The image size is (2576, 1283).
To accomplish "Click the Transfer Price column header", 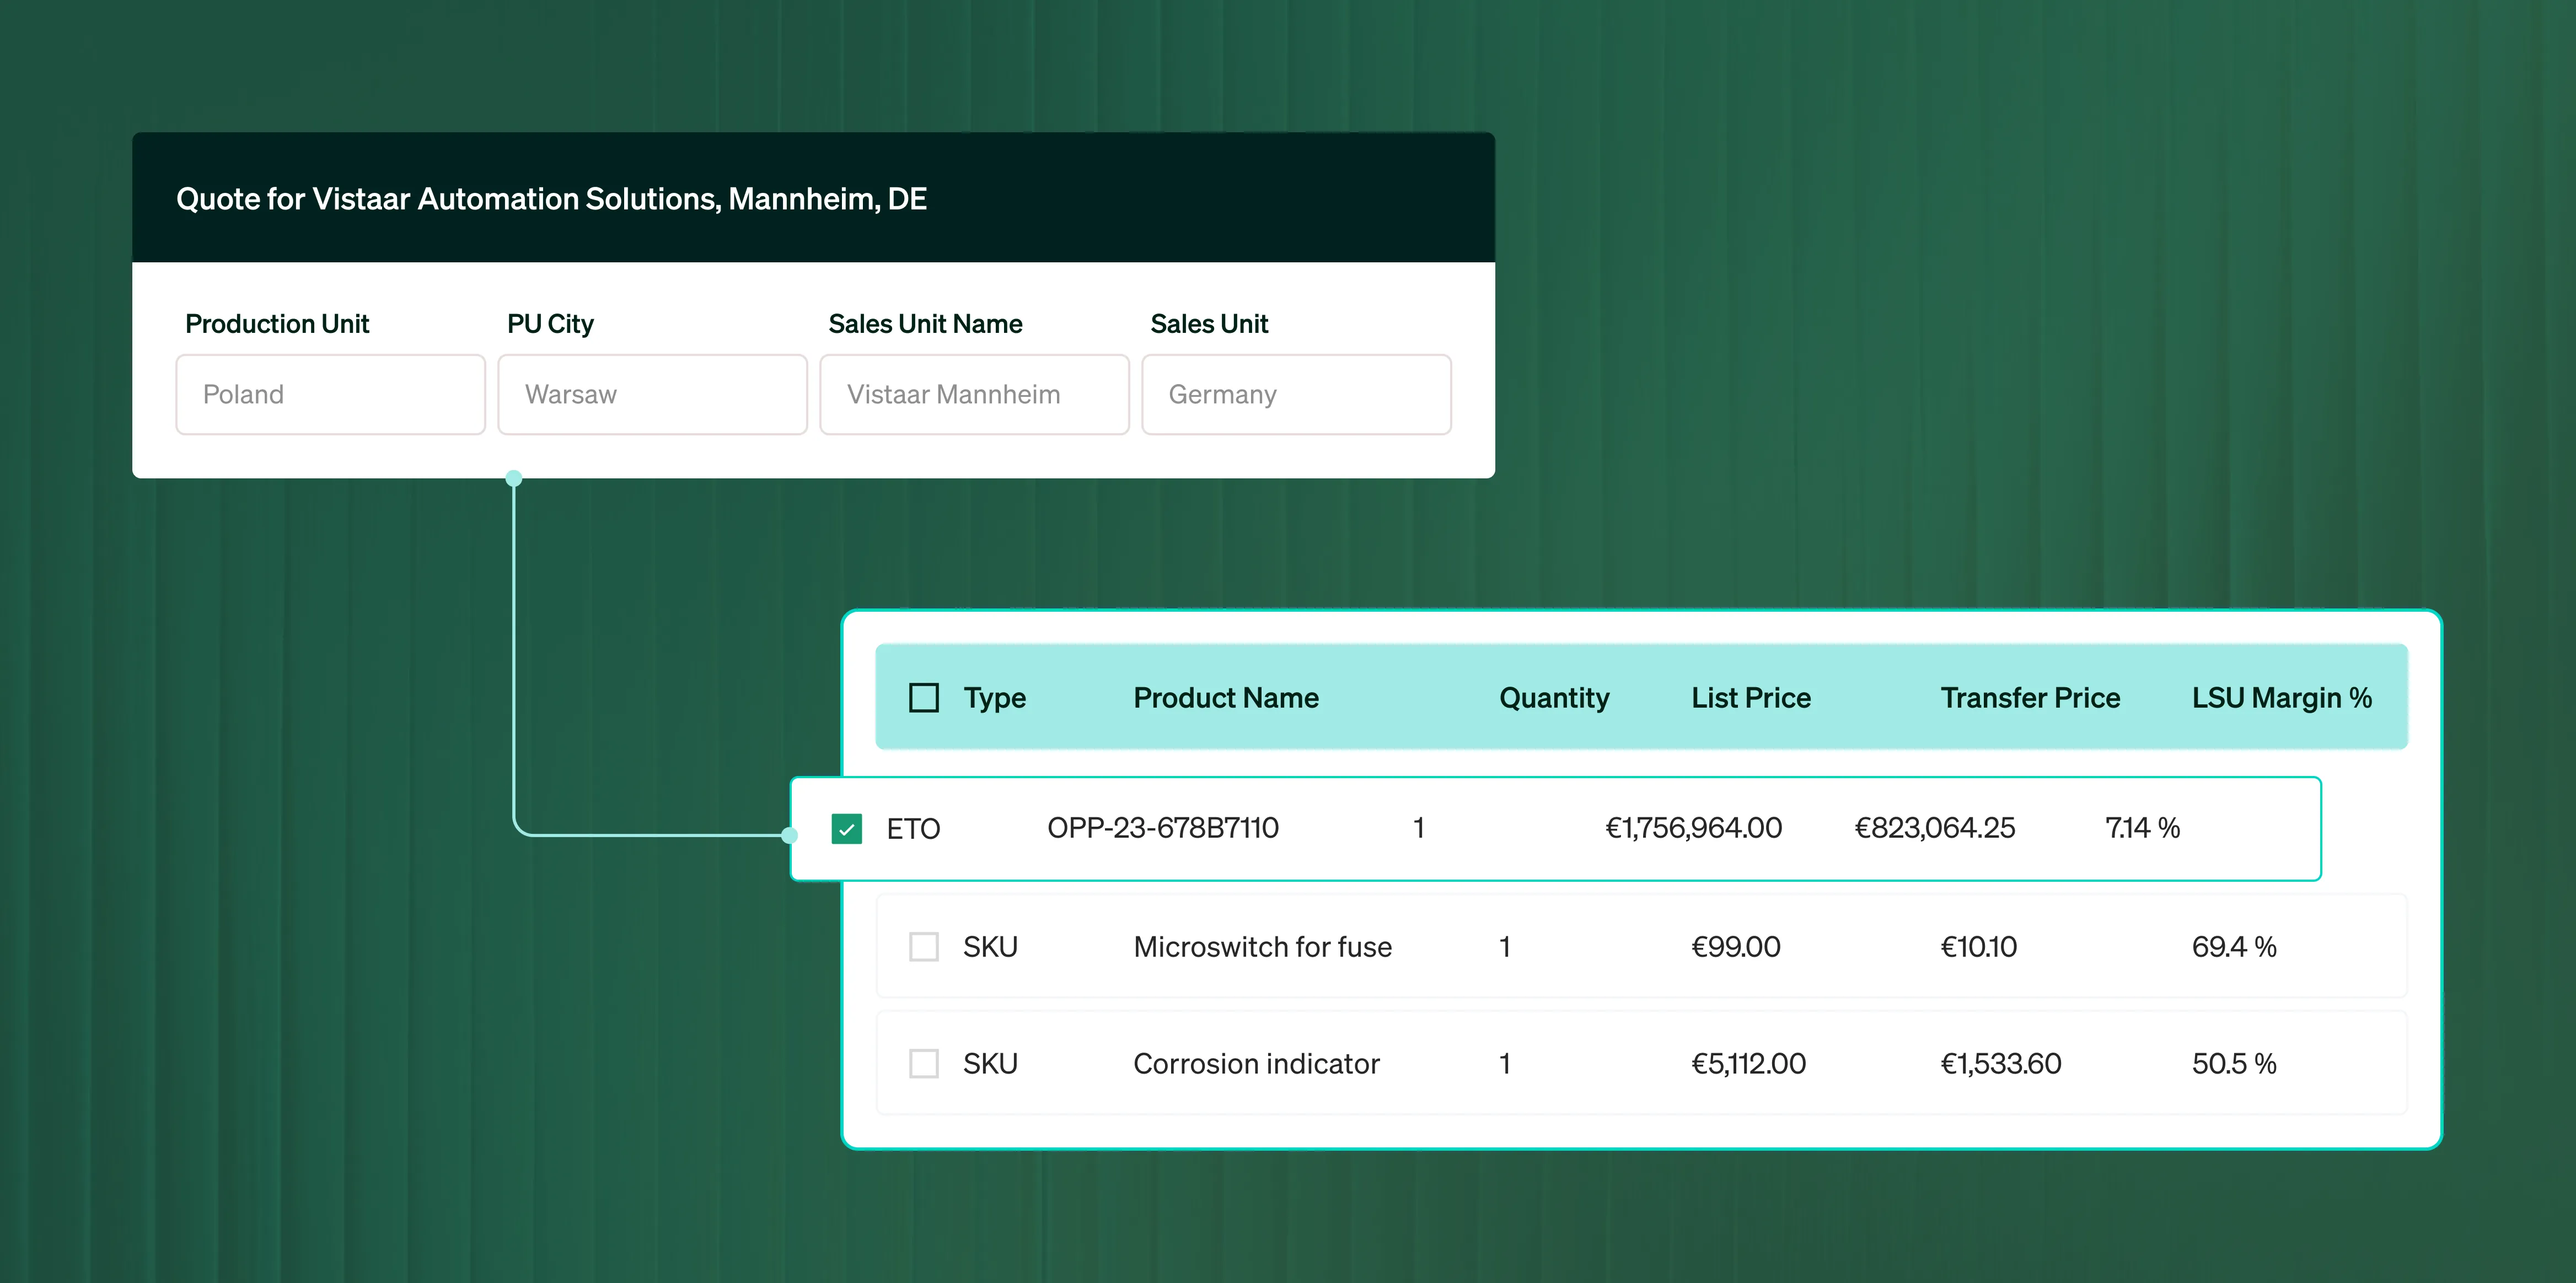I will click(2029, 698).
